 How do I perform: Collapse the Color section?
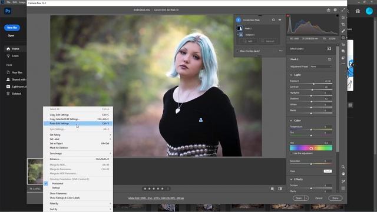coord(291,121)
